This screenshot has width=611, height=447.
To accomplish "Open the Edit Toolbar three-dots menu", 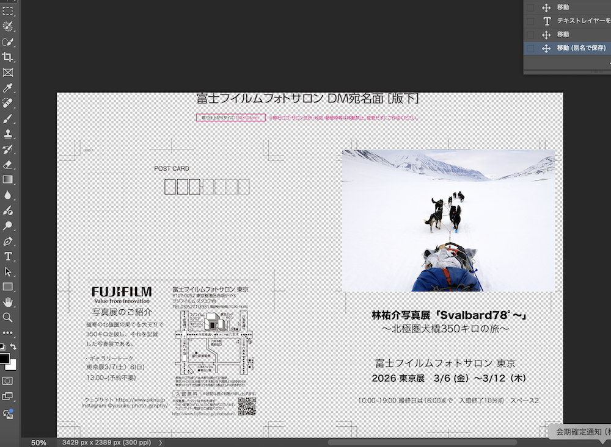I will (8, 333).
